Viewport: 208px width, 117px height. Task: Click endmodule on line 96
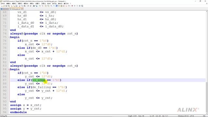point(19,112)
